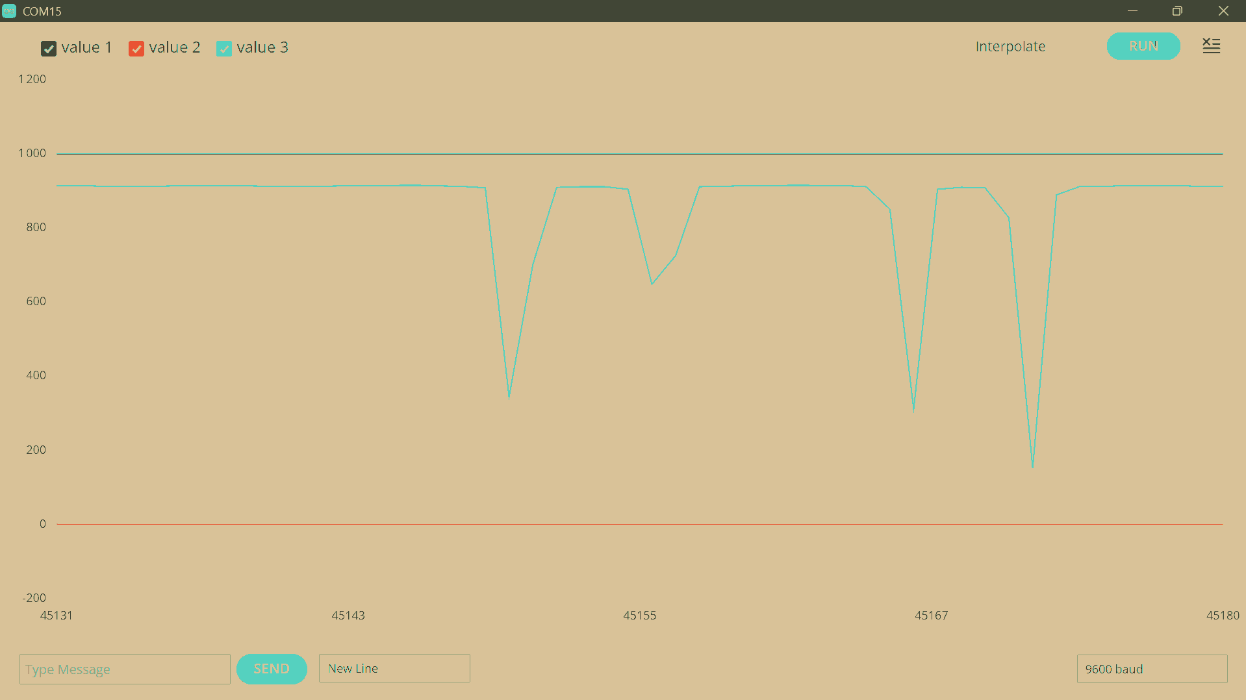Open the 9600 baud rate dropdown
Screen dimensions: 1246x700
[1152, 669]
